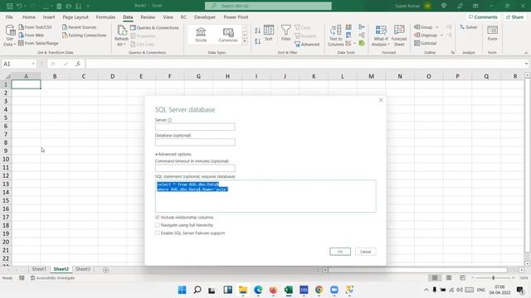
Task: Open the Get Data menu
Action: click(9, 35)
